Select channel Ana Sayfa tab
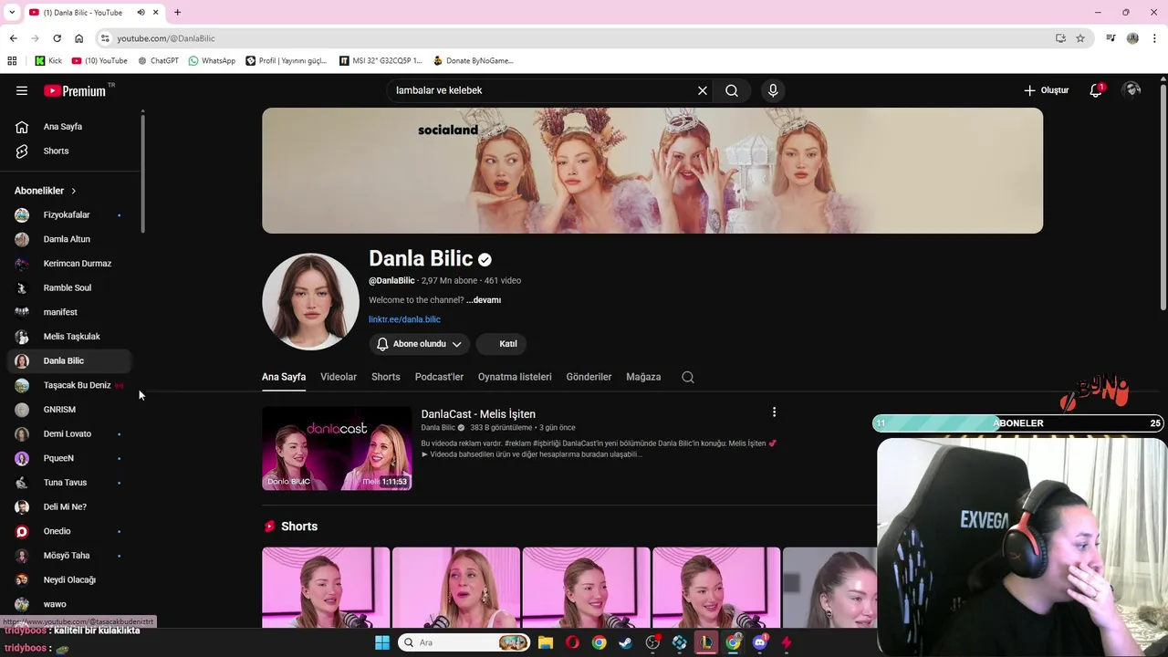This screenshot has height=657, width=1168. tap(284, 377)
